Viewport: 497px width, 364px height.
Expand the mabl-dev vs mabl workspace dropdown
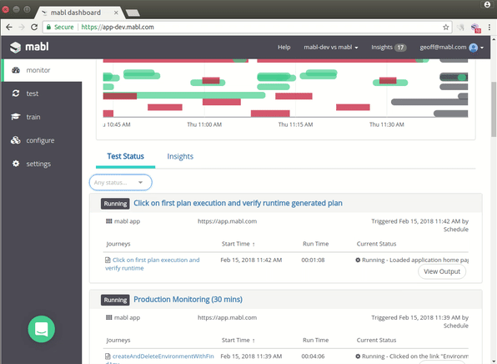pyautogui.click(x=330, y=48)
